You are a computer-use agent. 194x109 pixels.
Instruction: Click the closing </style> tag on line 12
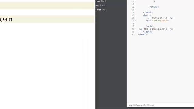pyautogui.click(x=153, y=7)
